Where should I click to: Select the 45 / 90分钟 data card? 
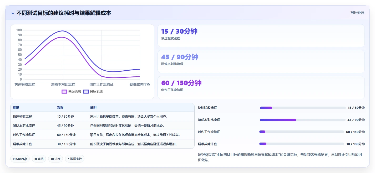point(261,61)
